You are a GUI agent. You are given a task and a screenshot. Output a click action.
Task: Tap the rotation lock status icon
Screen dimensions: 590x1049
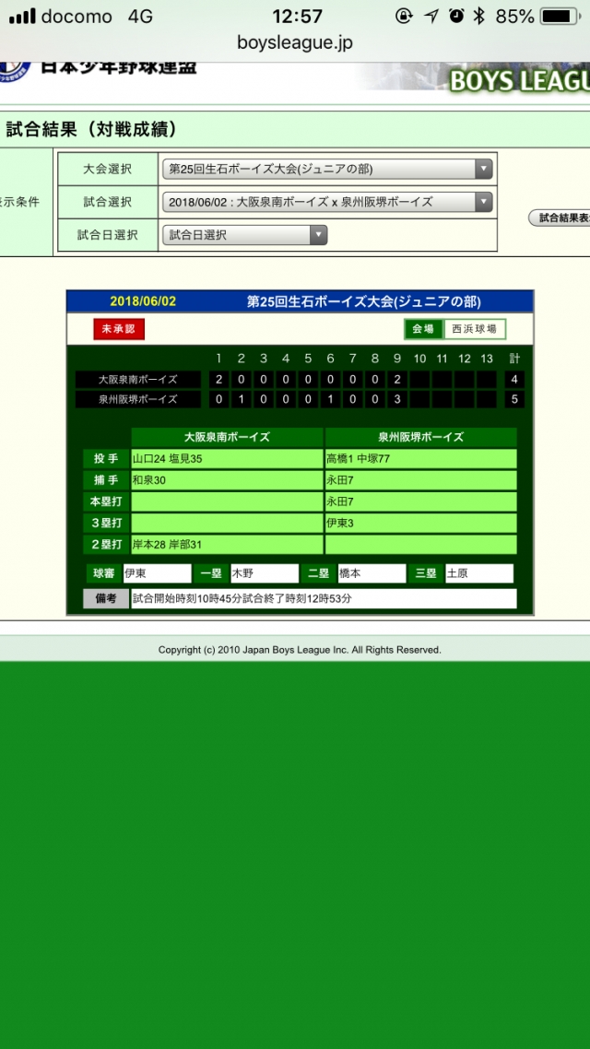click(404, 17)
